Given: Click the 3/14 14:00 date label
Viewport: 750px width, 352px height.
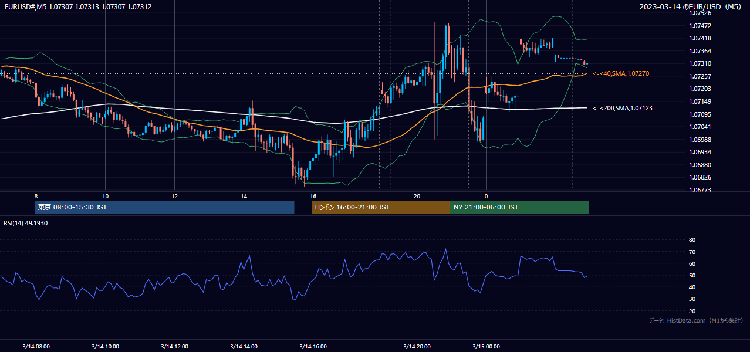Looking at the screenshot, I should 244,346.
